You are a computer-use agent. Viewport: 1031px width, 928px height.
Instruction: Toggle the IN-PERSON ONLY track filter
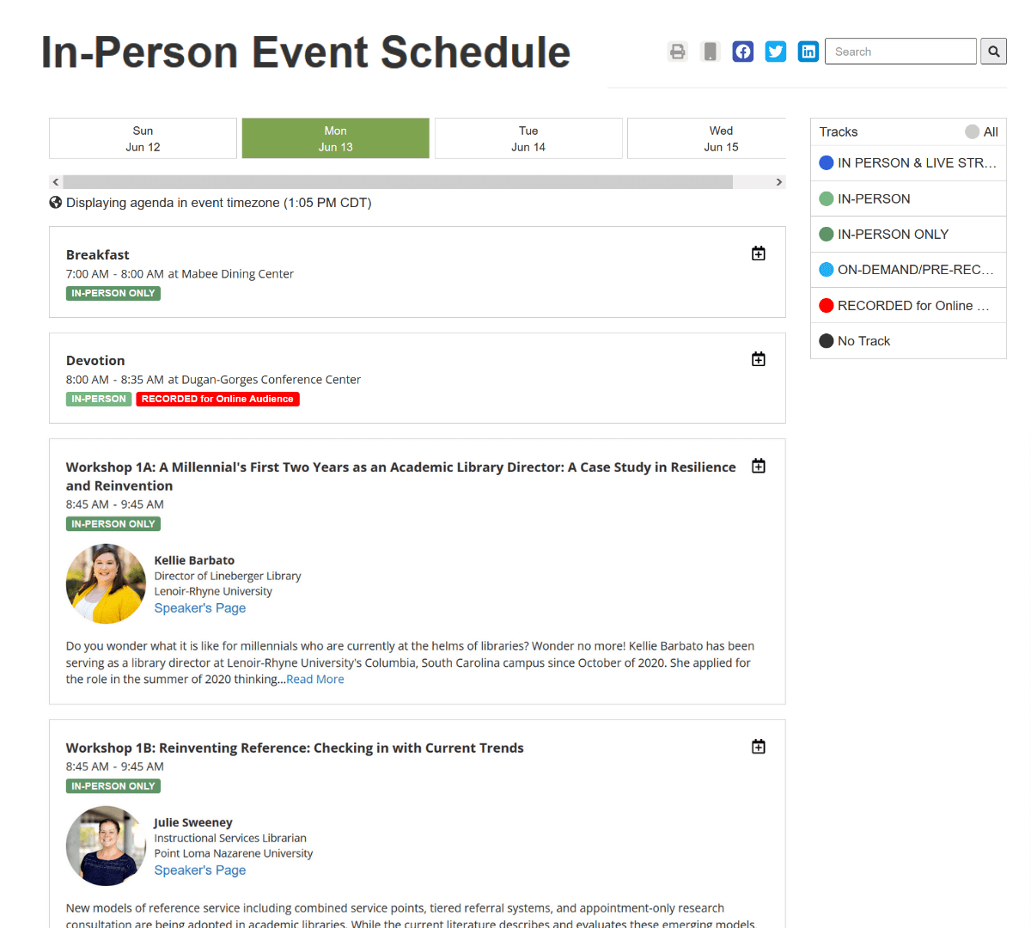892,235
